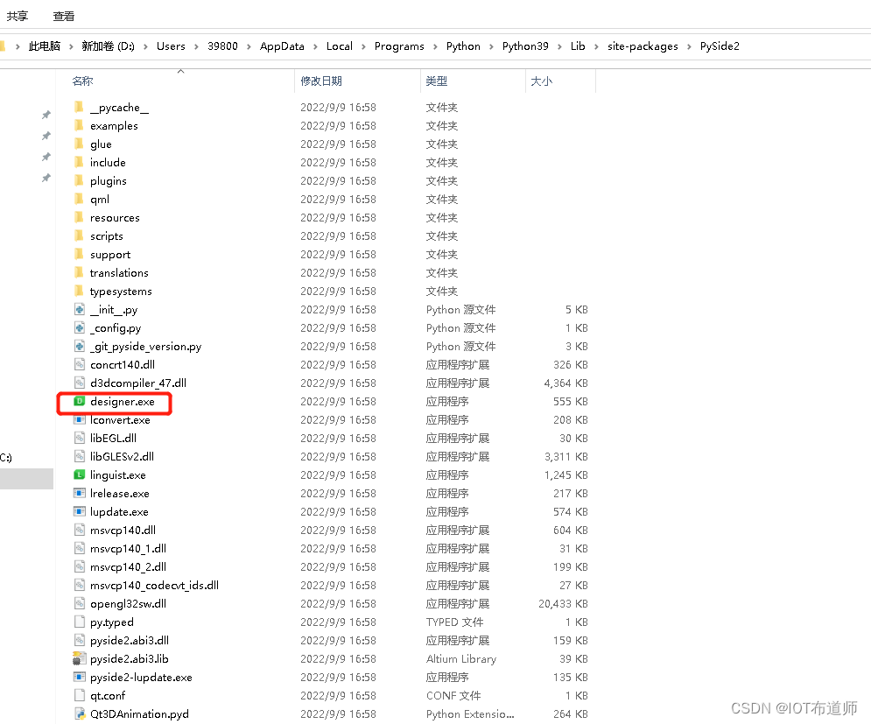This screenshot has width=871, height=724.
Task: Click the CONF 文件 type cell
Action: (453, 695)
